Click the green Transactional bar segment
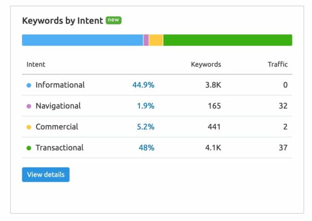This screenshot has height=221, width=312. [228, 40]
